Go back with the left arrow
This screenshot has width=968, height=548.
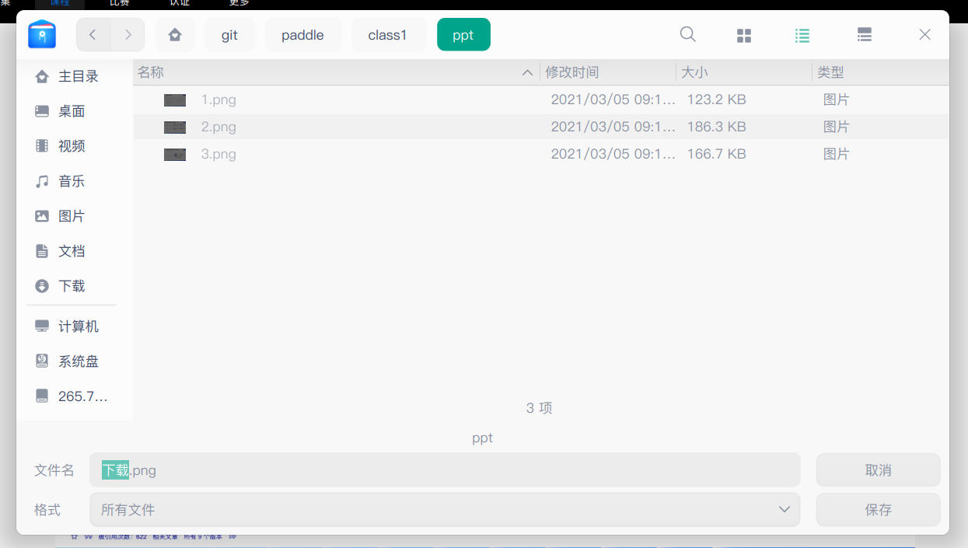coord(93,34)
